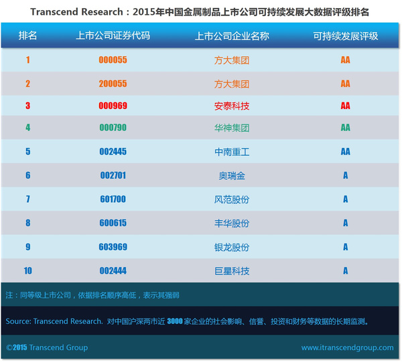Click the ©2015 Transcend Group footer text

tap(47, 348)
